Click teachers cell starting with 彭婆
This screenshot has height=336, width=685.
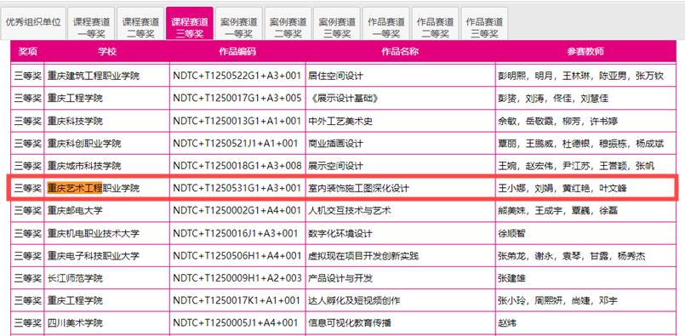pos(585,99)
